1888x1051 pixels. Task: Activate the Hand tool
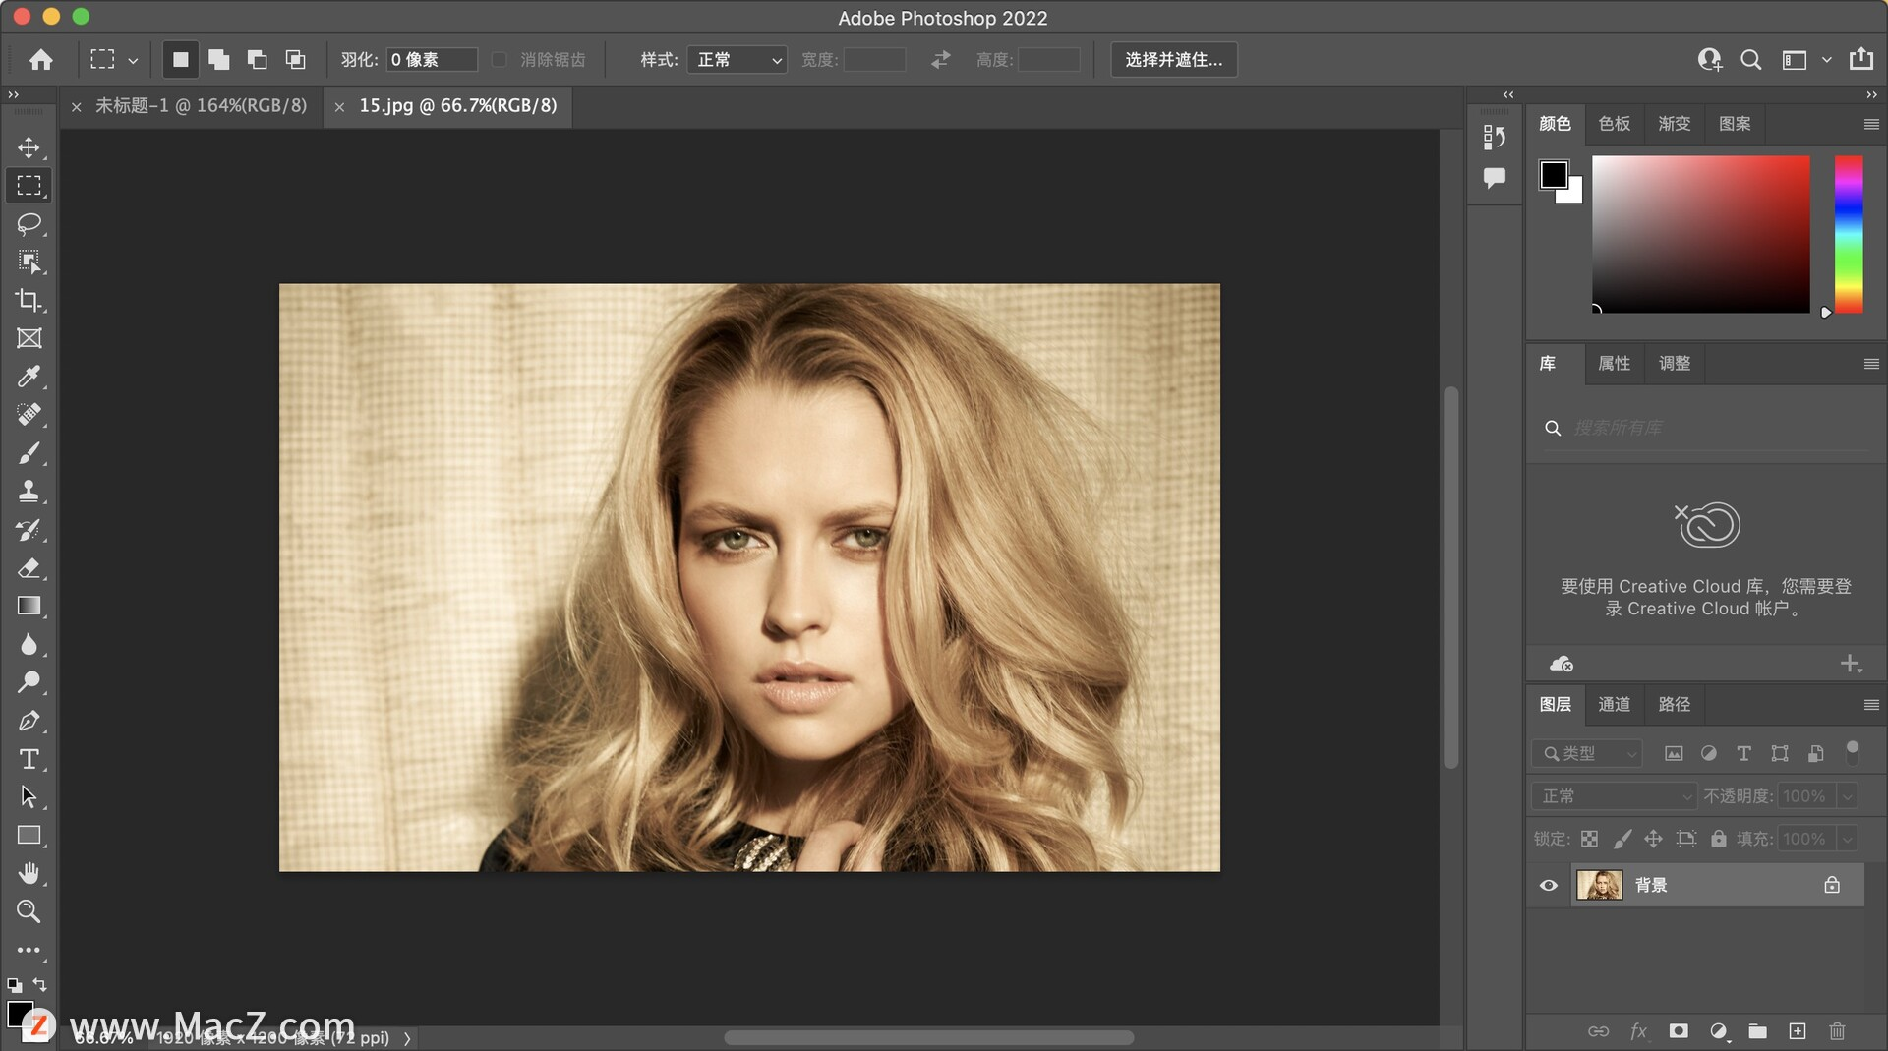tap(29, 873)
